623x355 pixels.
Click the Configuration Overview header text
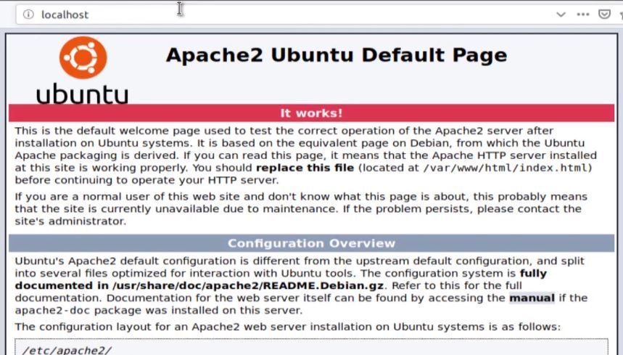tap(312, 243)
